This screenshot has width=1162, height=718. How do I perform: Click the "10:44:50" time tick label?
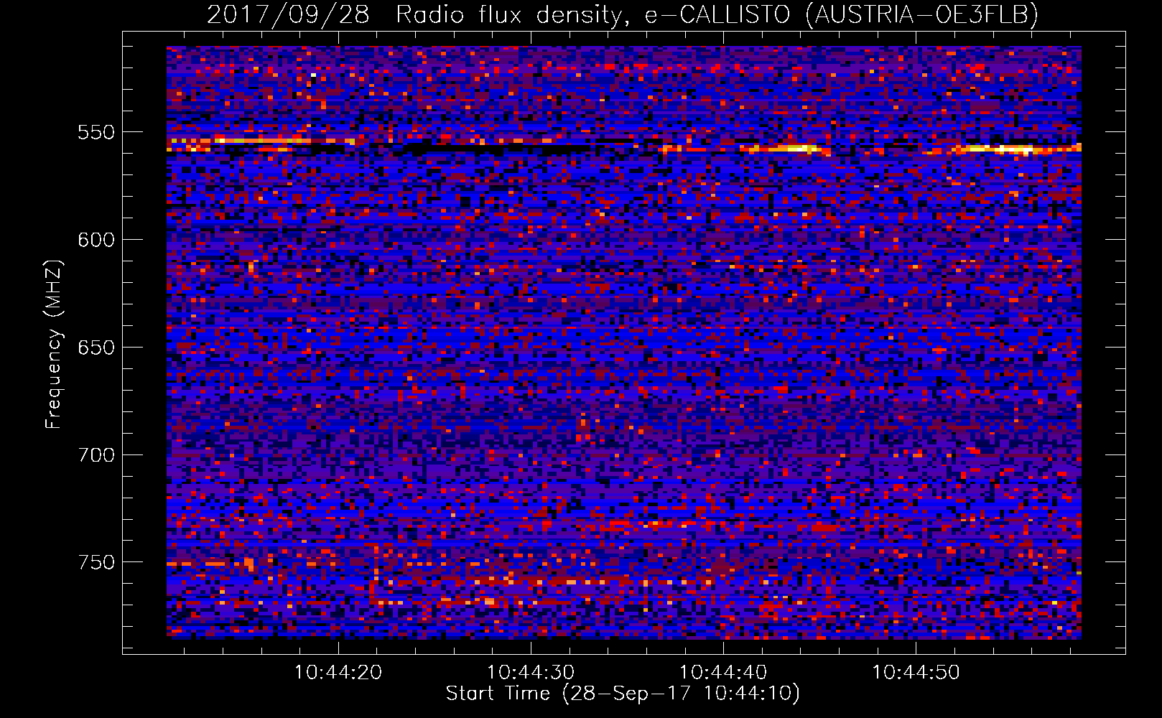pyautogui.click(x=916, y=673)
